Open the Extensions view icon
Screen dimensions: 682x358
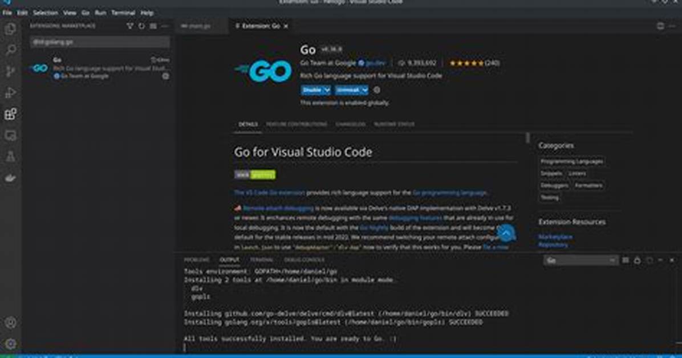tap(10, 114)
